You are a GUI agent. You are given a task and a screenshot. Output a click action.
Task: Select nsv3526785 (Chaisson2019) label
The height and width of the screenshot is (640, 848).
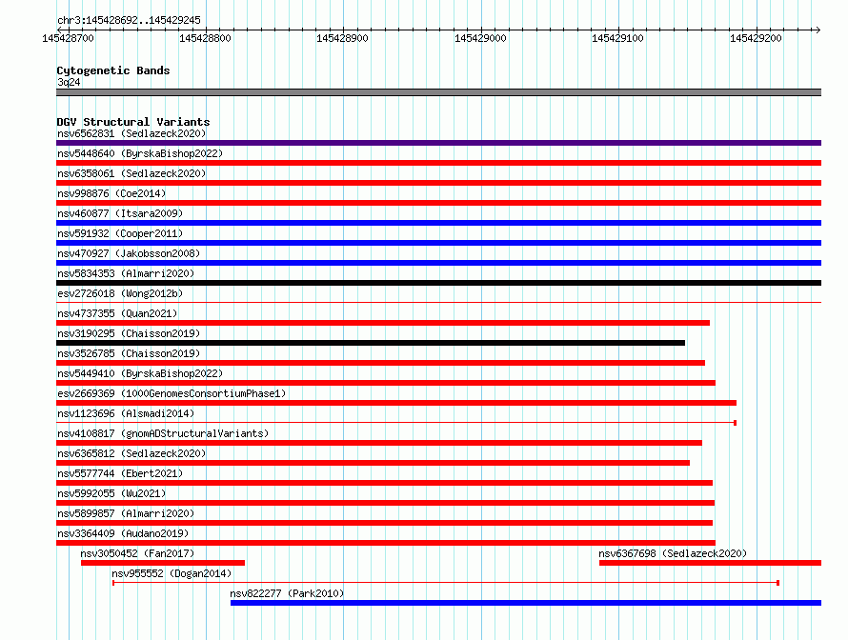tap(129, 353)
